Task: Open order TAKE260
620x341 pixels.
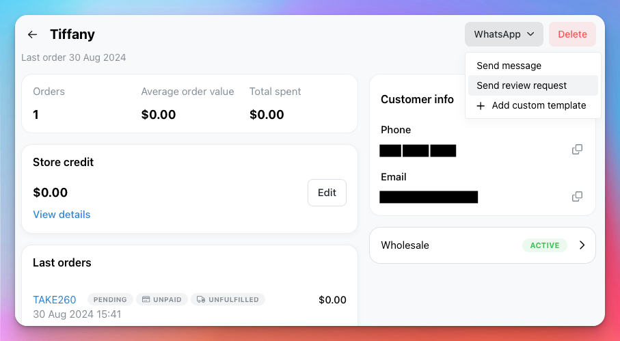Action: [55, 300]
